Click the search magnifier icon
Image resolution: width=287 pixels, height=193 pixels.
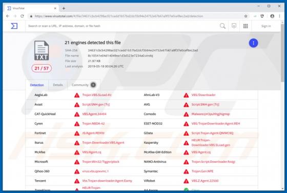[x=222, y=26]
